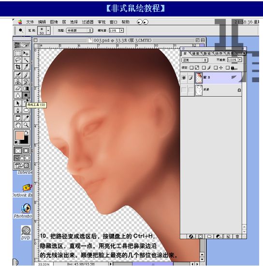This screenshot has height=266, width=263.
Task: Open the 文件 menu
Action: [30, 22]
